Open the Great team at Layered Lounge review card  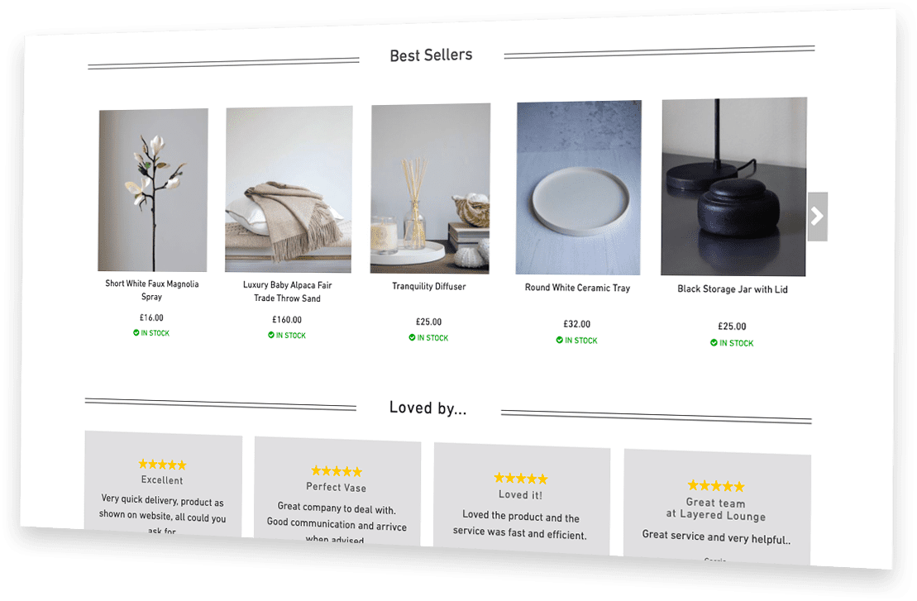coord(717,506)
